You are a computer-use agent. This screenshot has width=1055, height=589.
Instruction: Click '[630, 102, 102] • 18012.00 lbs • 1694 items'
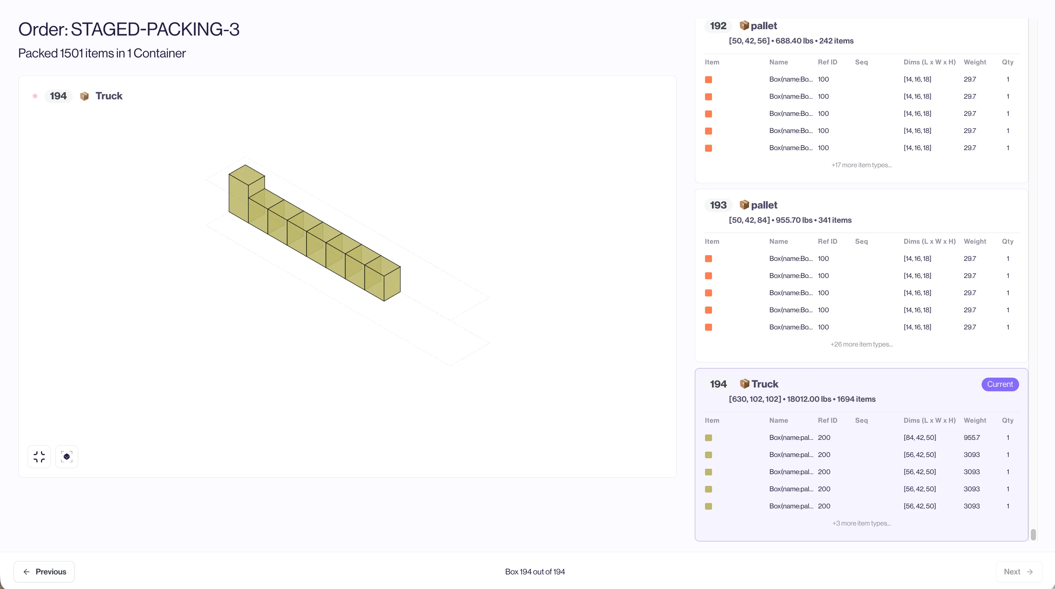[x=802, y=399]
